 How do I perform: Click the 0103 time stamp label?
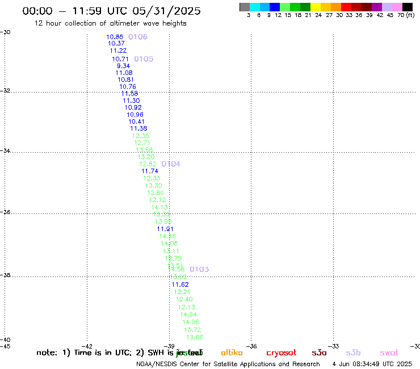199,269
